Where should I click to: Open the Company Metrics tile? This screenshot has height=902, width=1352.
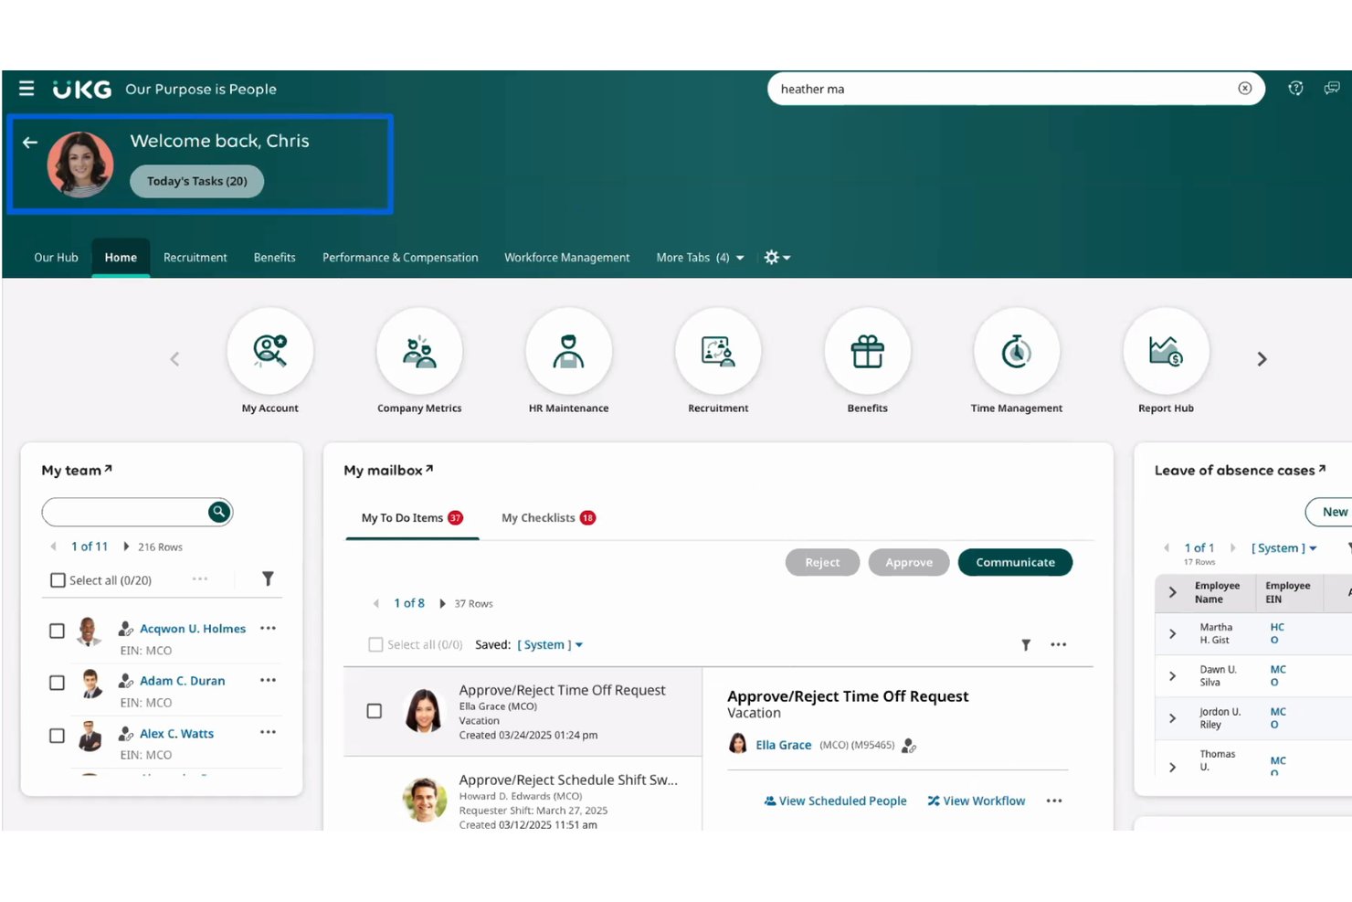click(419, 352)
